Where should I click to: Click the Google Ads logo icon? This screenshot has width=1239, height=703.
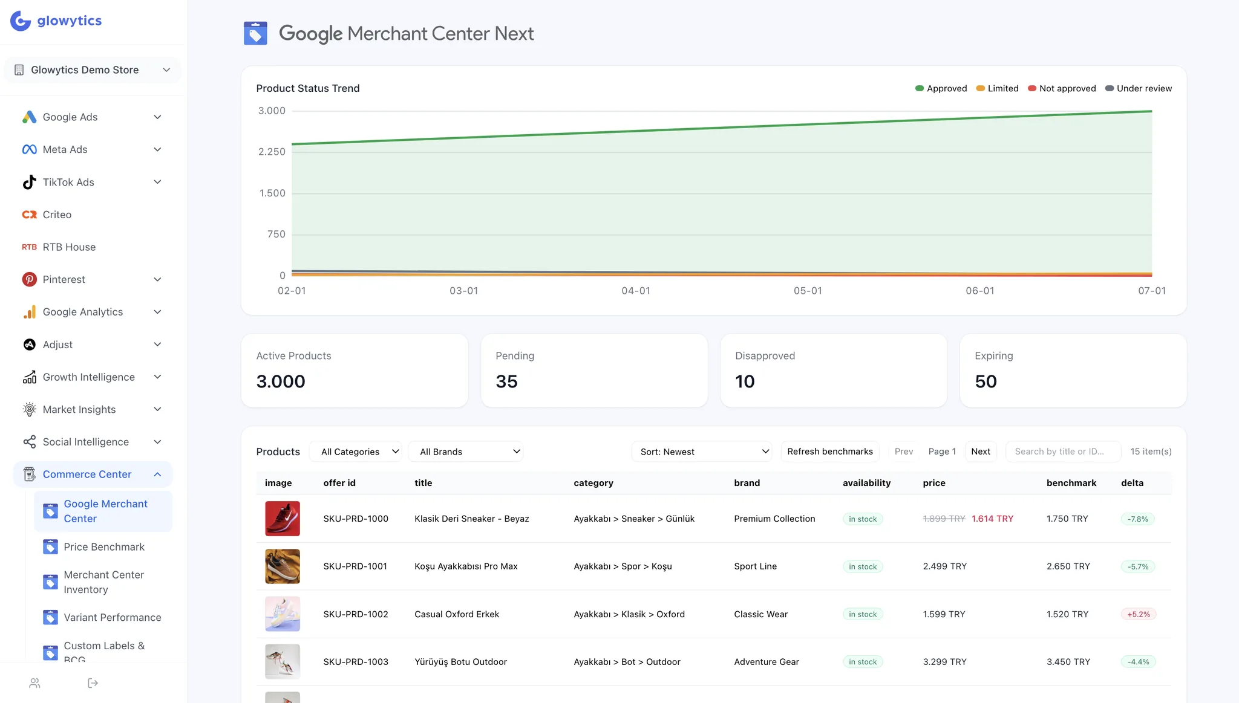click(x=29, y=117)
